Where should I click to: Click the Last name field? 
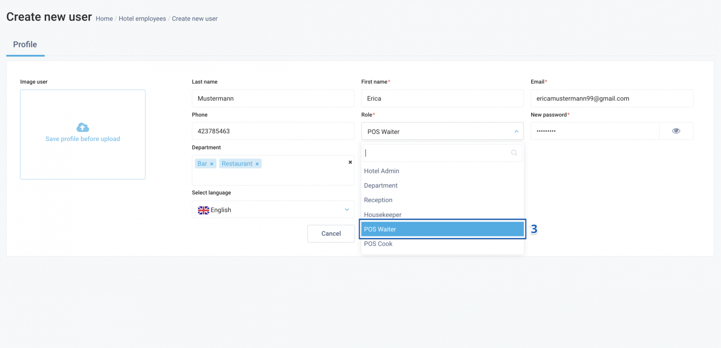click(273, 98)
